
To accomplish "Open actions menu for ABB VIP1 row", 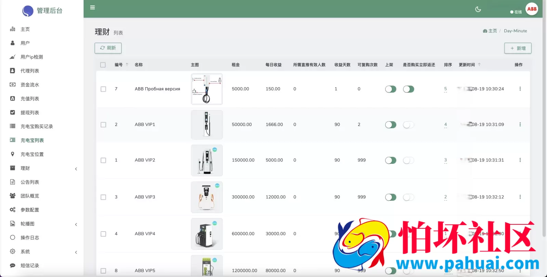I will pos(520,124).
